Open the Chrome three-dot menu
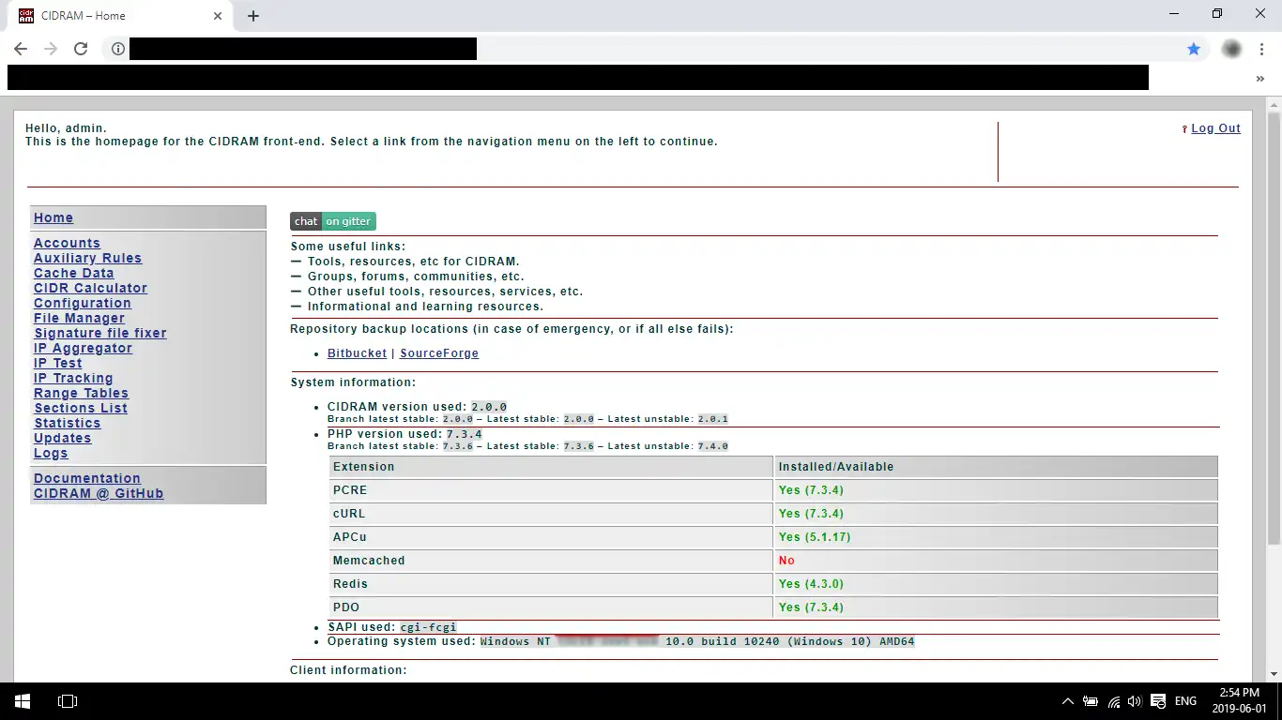The height and width of the screenshot is (720, 1282). click(1261, 49)
